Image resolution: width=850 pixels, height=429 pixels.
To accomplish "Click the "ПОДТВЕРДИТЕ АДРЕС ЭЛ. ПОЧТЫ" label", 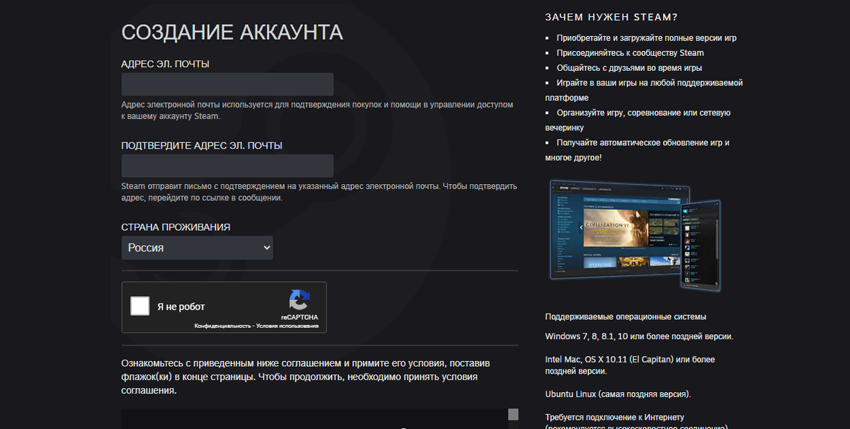I will (202, 145).
